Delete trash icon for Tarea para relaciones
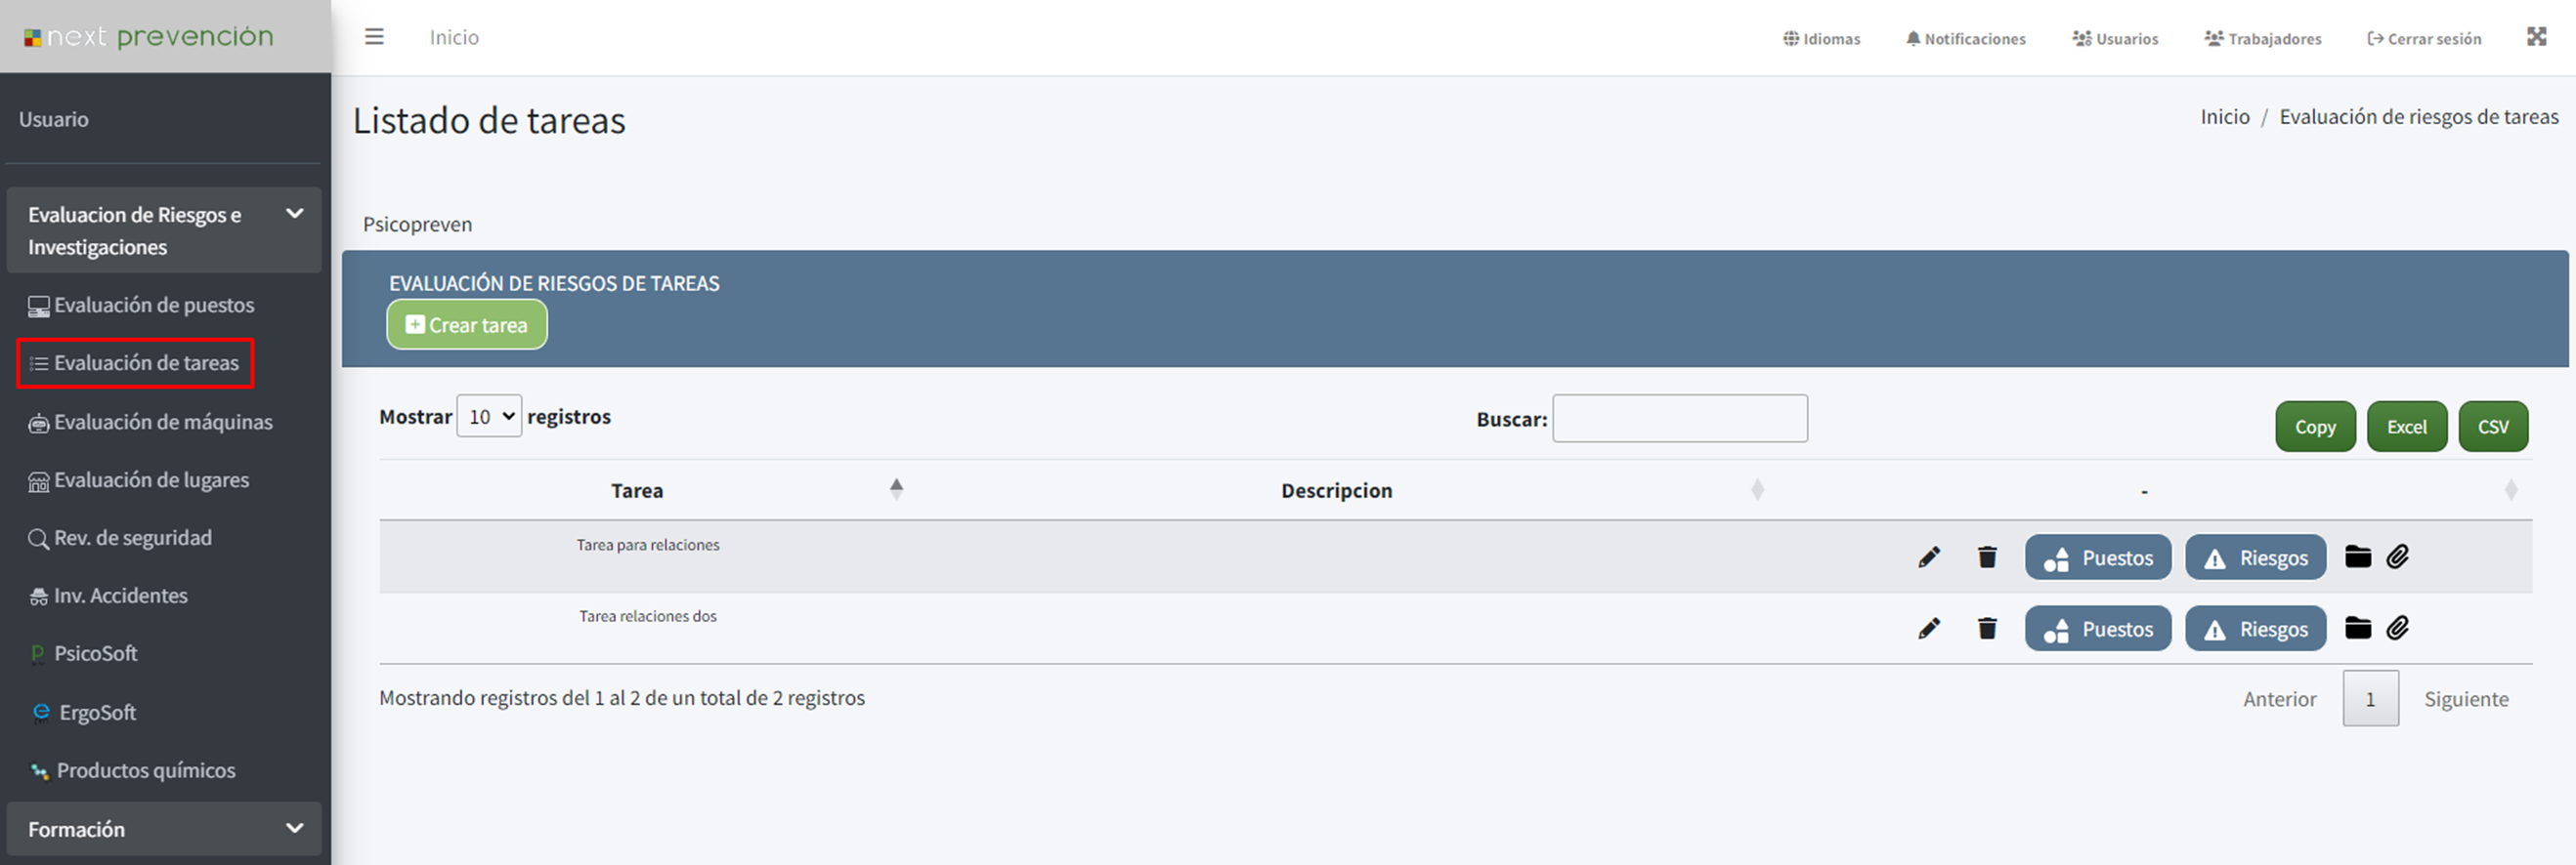Viewport: 2576px width, 865px height. click(x=1987, y=557)
